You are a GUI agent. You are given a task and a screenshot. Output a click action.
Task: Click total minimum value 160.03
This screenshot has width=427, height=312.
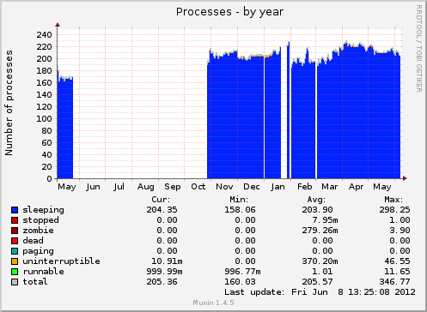coord(240,282)
